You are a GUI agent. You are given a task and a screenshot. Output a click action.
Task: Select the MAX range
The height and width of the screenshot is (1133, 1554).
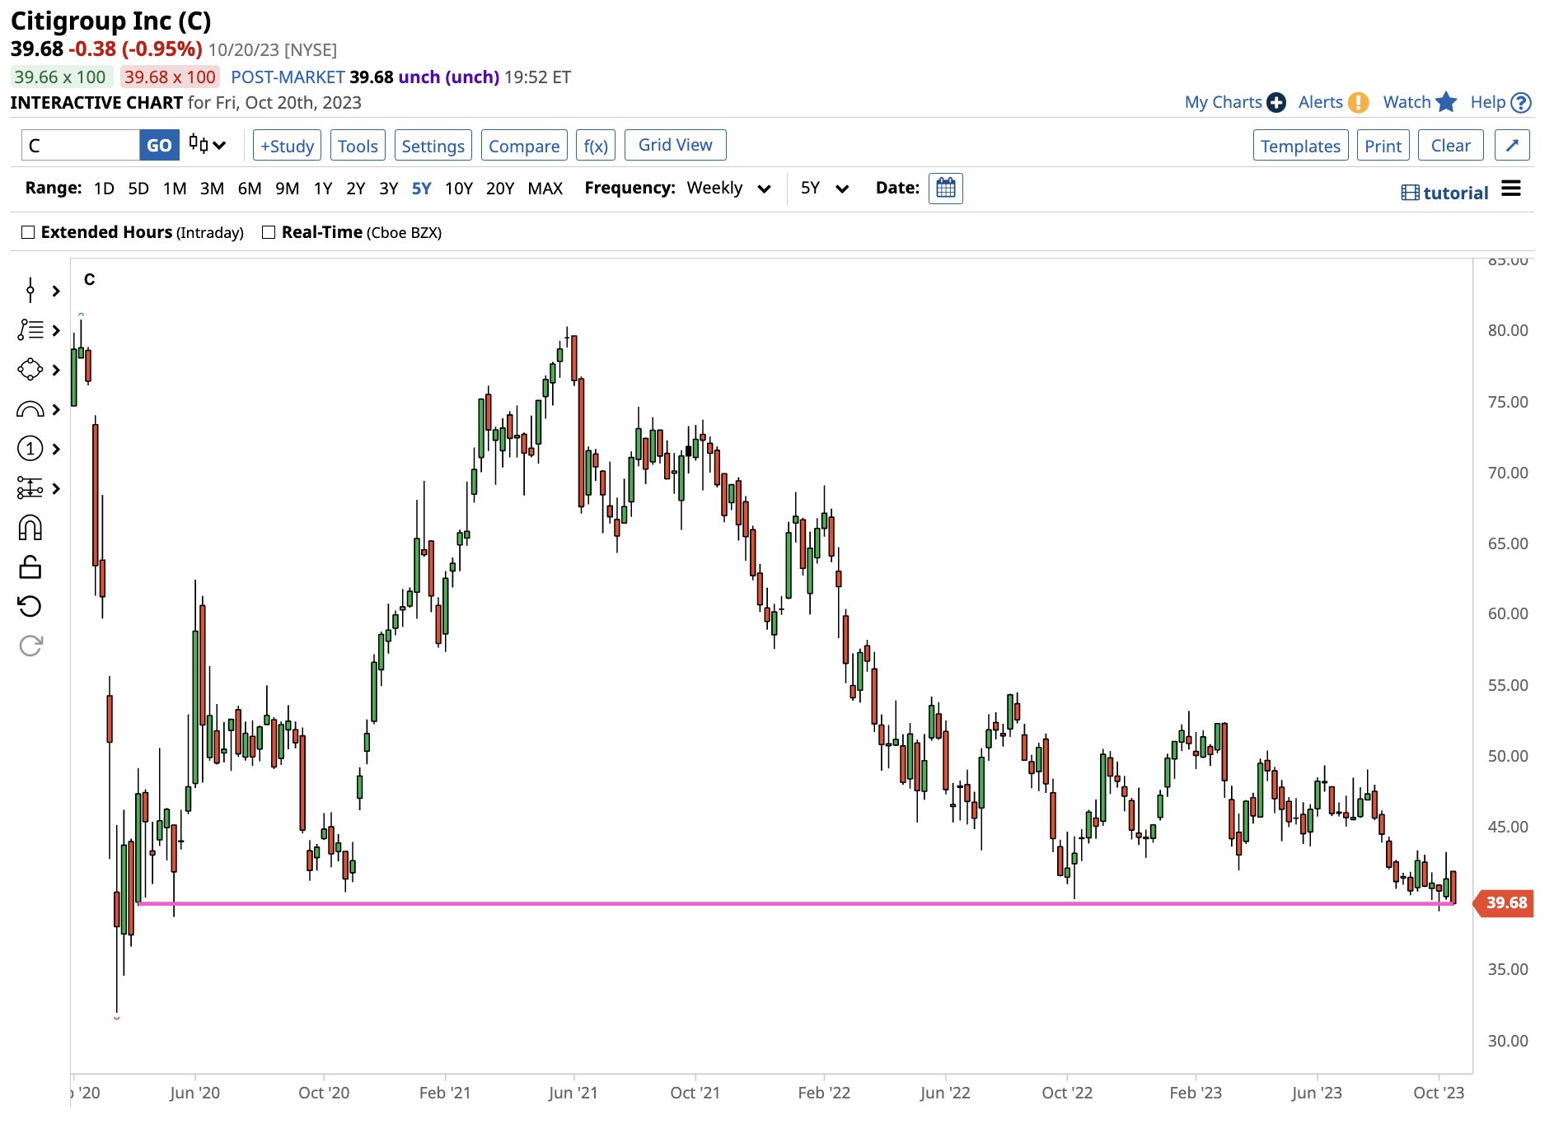(545, 189)
